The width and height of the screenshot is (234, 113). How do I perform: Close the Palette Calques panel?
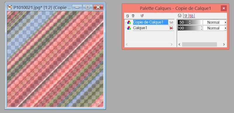tap(224, 8)
